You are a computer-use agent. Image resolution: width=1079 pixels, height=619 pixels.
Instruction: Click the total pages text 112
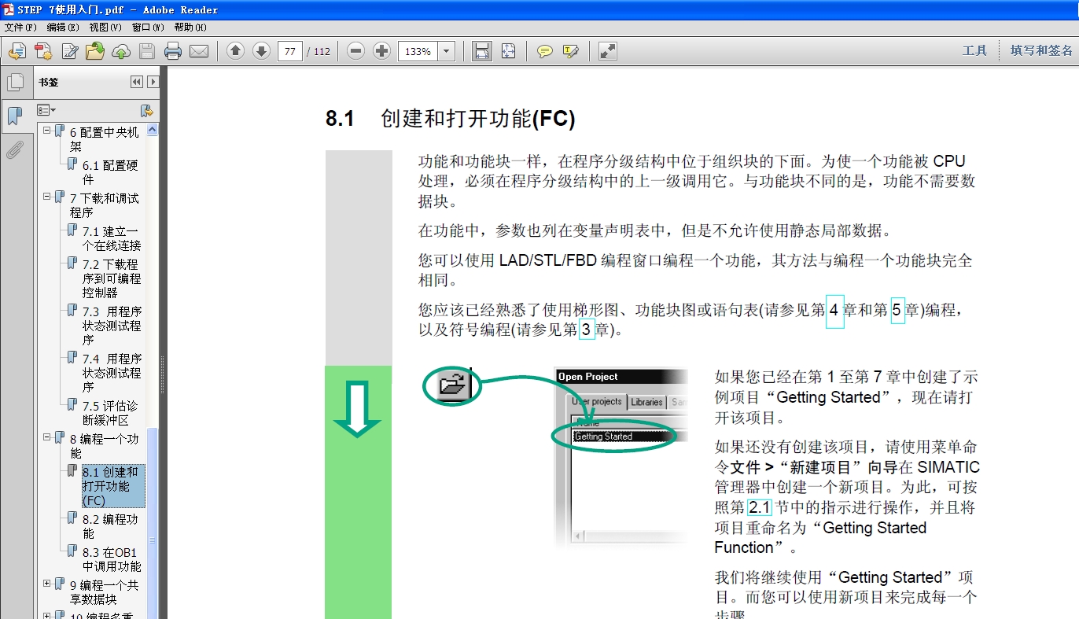pyautogui.click(x=322, y=51)
